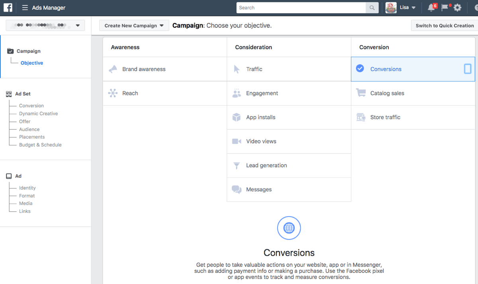Select the App installs box icon
This screenshot has width=478, height=284.
coord(237,117)
